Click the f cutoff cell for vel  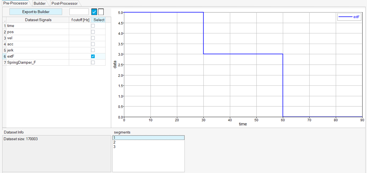click(x=80, y=38)
